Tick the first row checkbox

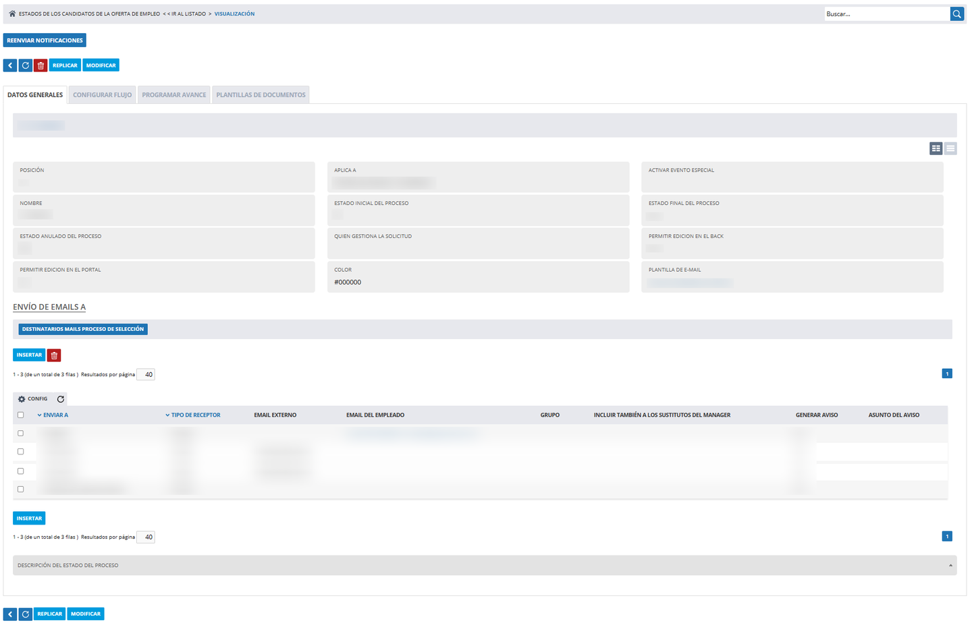[20, 434]
